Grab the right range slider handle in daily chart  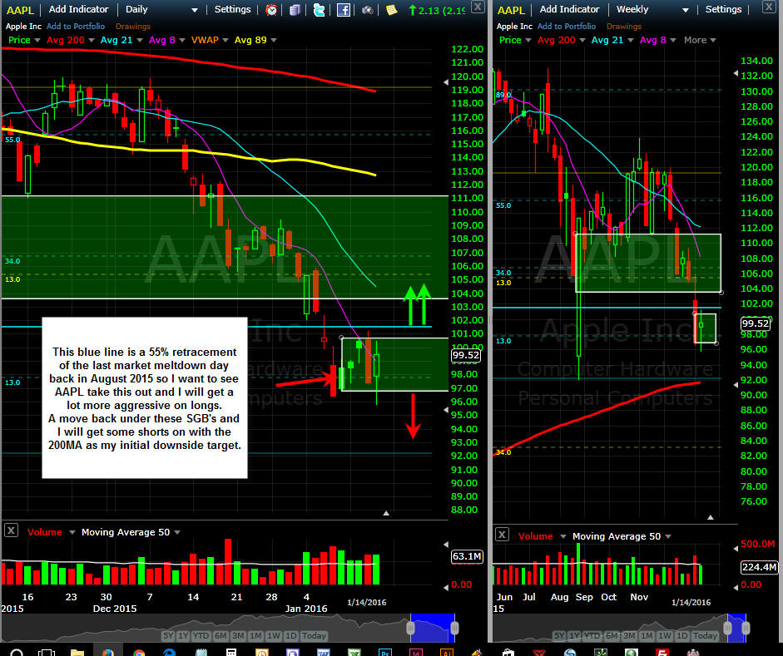tap(454, 628)
